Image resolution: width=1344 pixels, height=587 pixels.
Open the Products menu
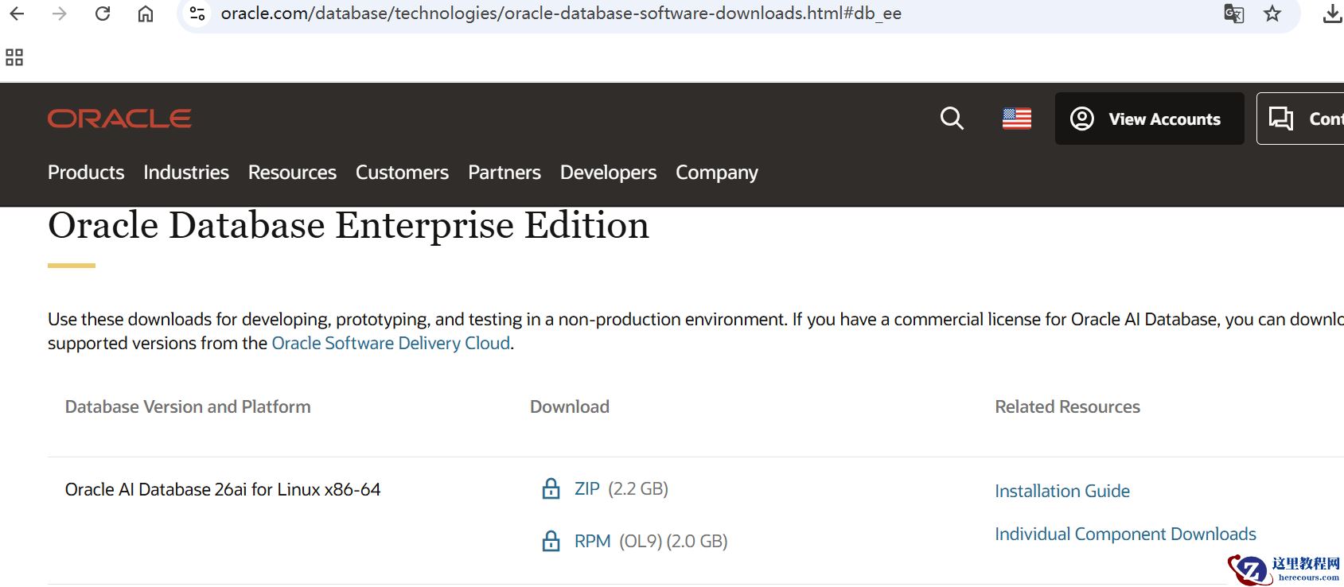tap(86, 173)
